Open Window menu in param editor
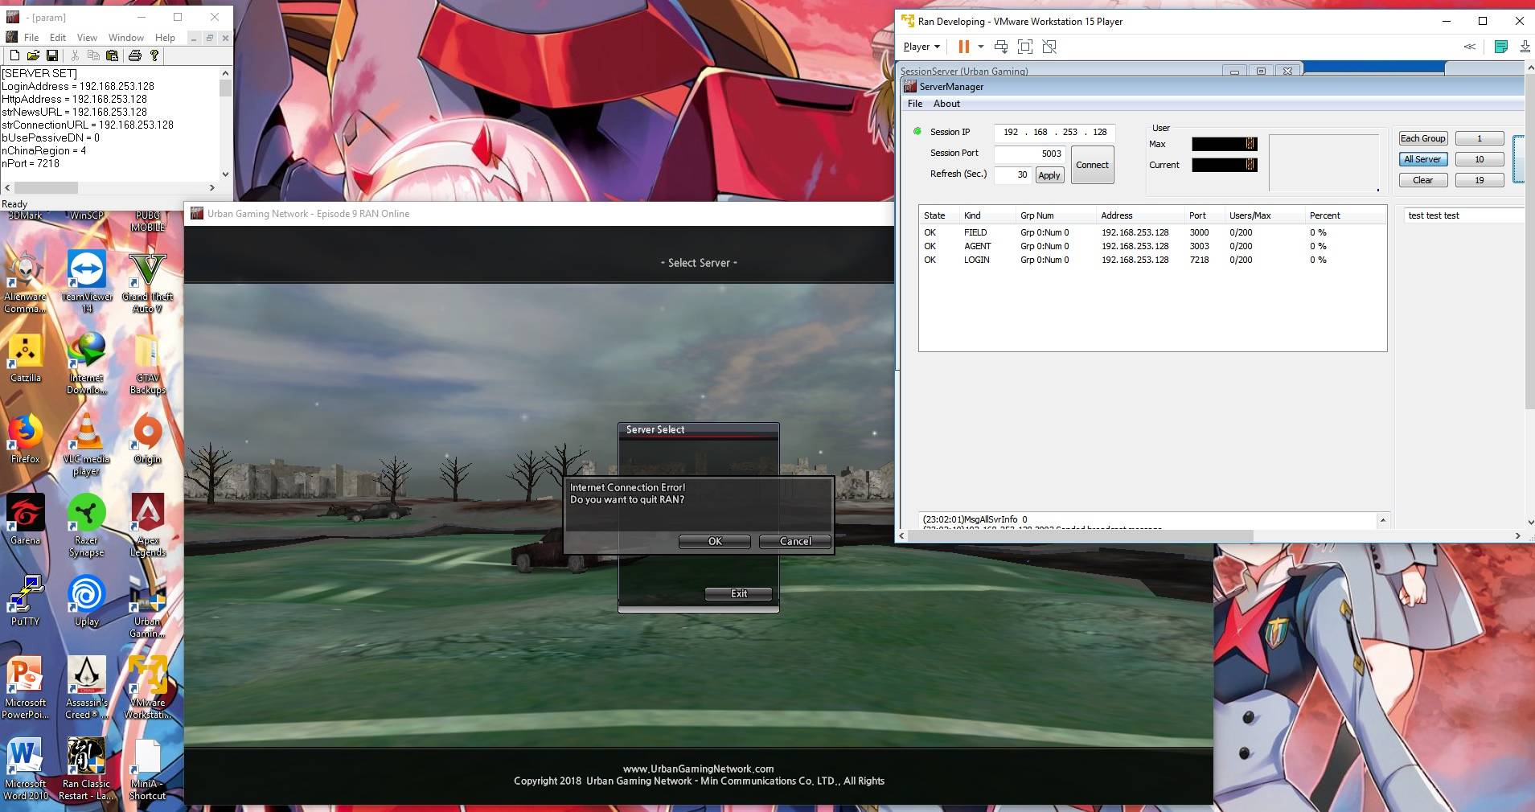Image resolution: width=1535 pixels, height=812 pixels. coord(126,38)
